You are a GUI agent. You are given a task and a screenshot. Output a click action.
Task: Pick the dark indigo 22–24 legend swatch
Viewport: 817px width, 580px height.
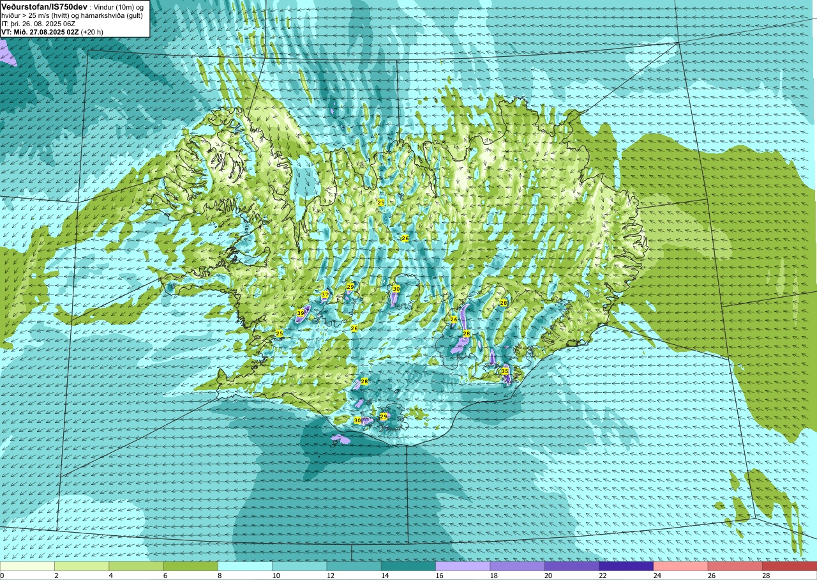[626, 566]
